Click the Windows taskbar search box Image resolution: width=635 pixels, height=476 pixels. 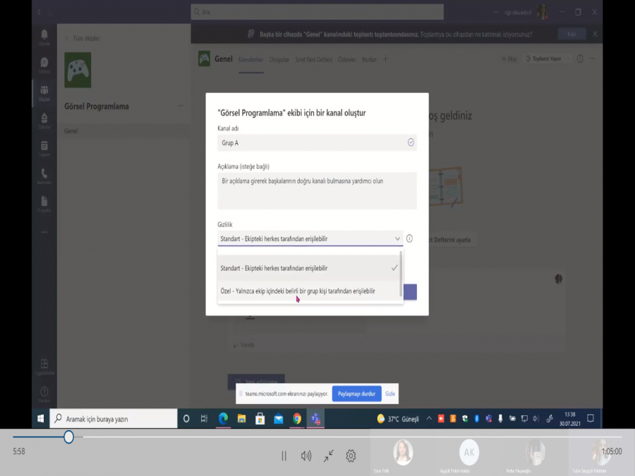114,418
